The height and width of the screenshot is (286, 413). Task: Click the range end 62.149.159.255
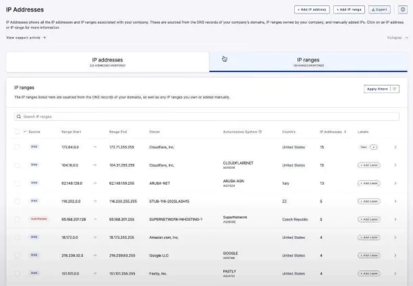121,183
